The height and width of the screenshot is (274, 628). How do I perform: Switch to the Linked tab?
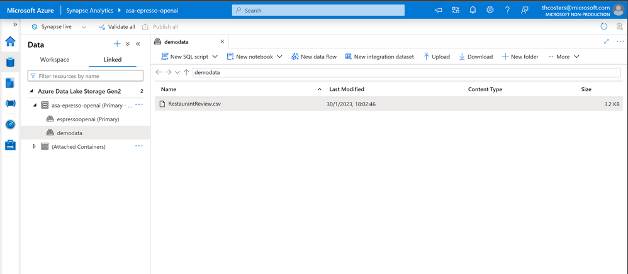tap(113, 60)
